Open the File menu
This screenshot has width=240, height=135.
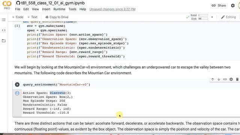click(x=18, y=9)
